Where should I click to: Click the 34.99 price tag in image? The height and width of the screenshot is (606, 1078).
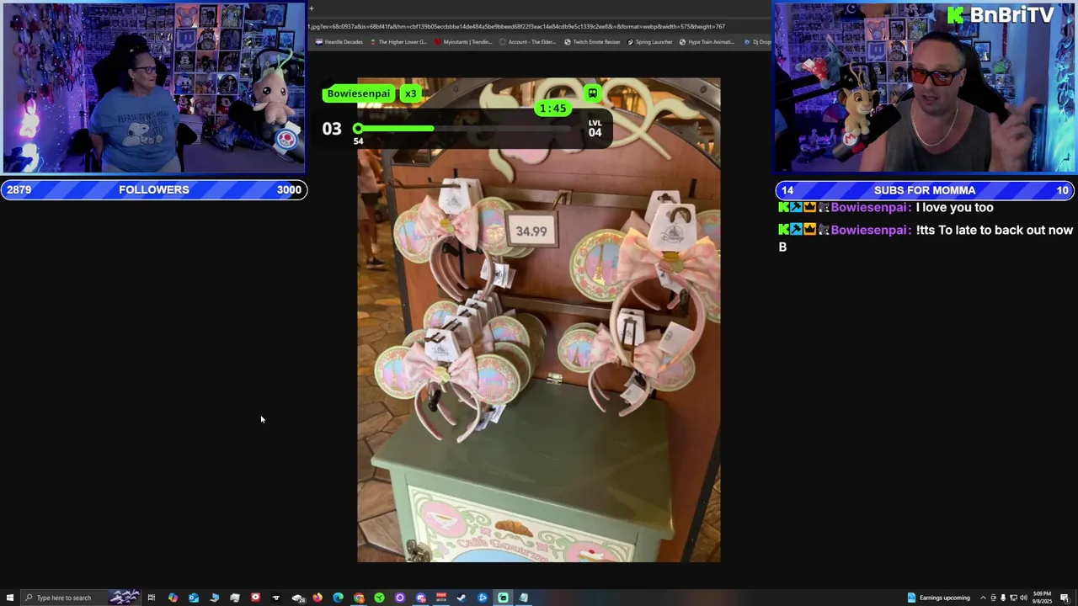pyautogui.click(x=531, y=231)
